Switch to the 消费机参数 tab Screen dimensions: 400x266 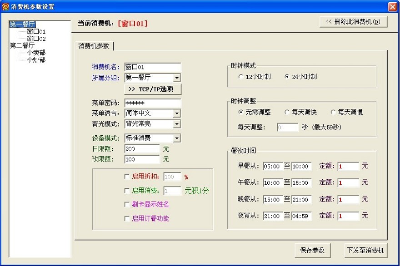coord(94,46)
